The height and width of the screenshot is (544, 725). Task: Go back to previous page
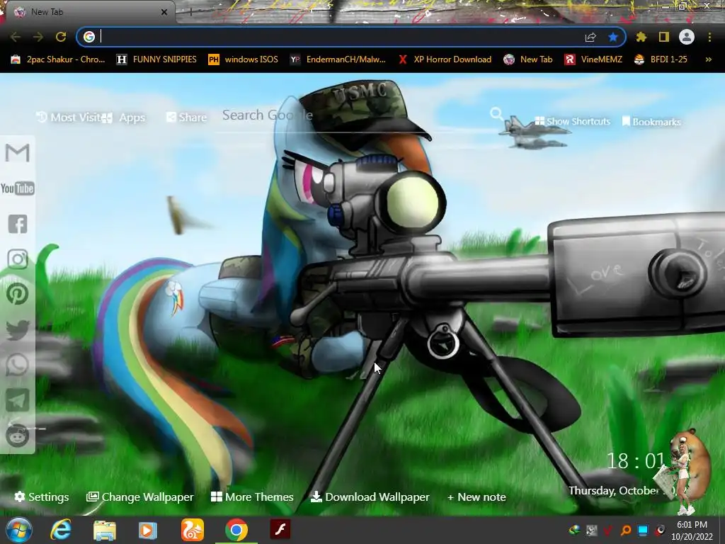(x=16, y=37)
